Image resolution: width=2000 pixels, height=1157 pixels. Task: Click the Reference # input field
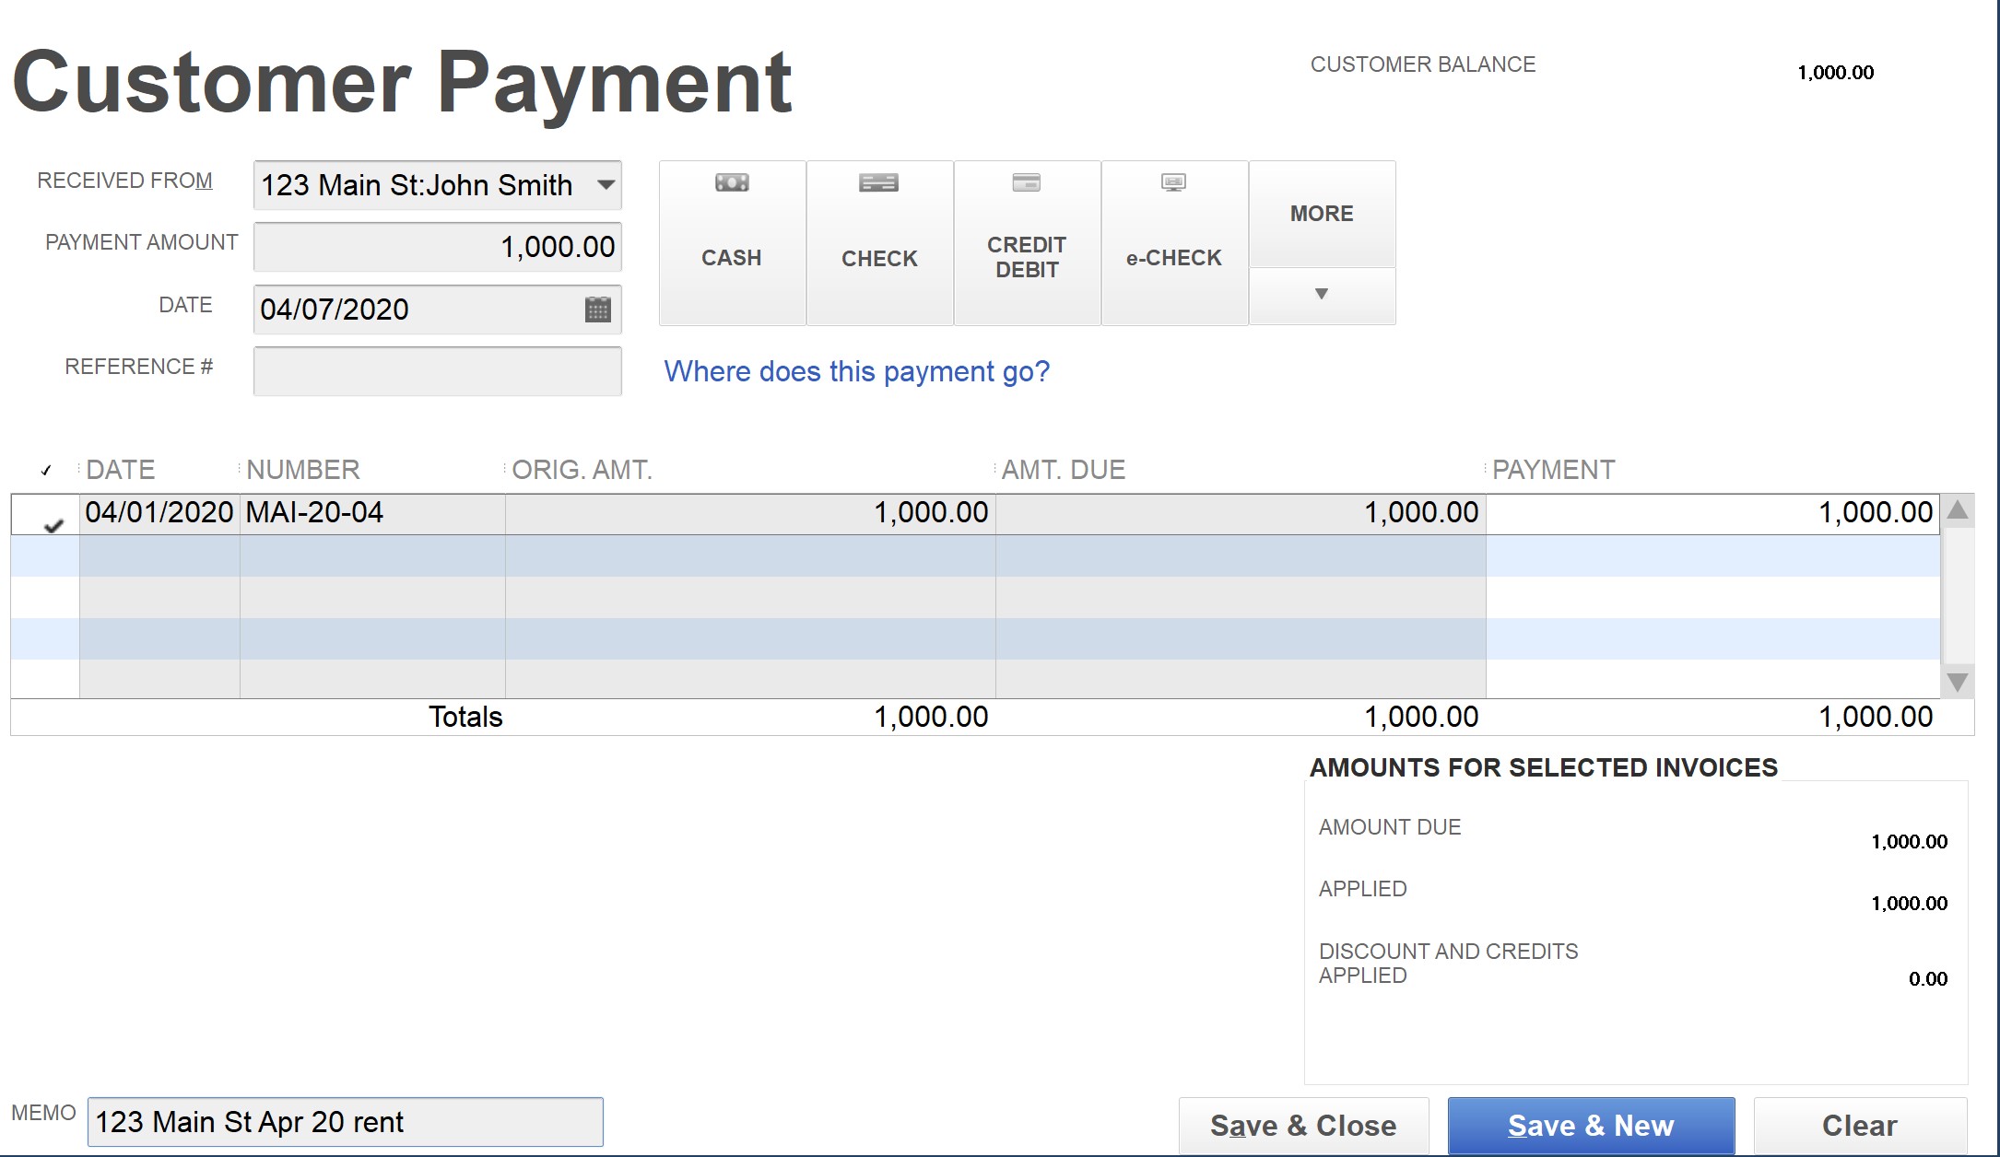point(437,369)
